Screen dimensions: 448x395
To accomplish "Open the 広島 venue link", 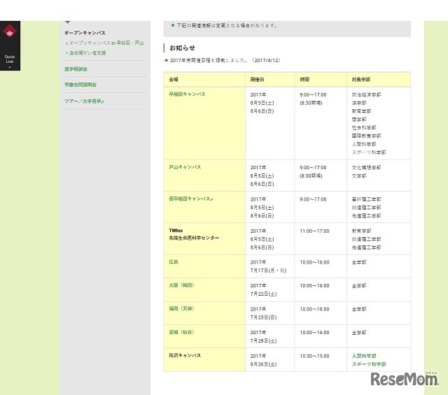I will click(174, 261).
